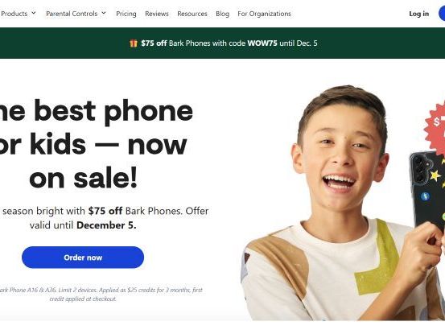Select the Parental Controls menu item
This screenshot has width=445, height=334.
coord(72,14)
